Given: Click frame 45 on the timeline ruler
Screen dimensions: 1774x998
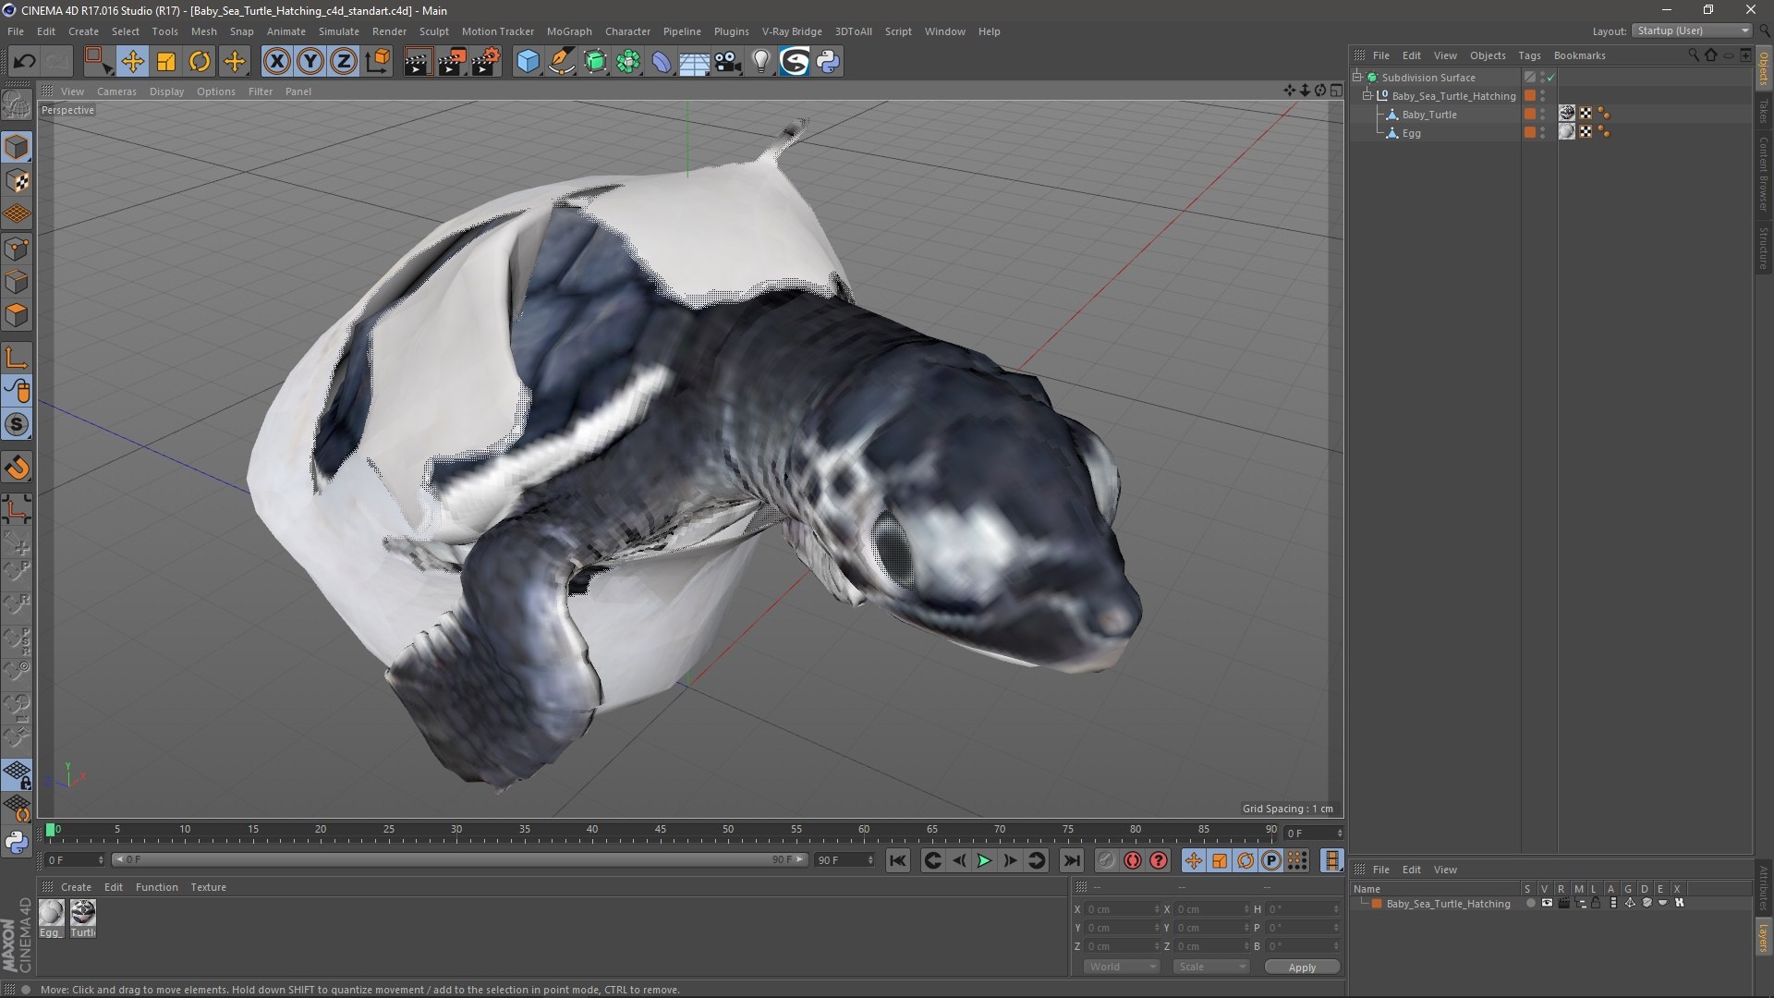Looking at the screenshot, I should point(660,831).
